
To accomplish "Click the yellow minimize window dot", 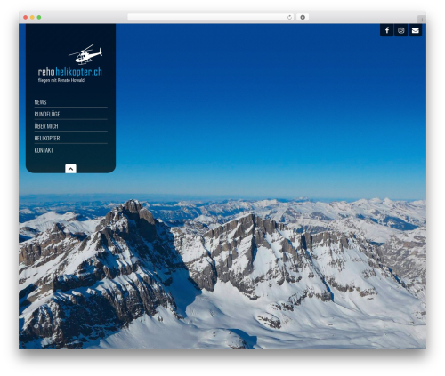I will (x=32, y=17).
